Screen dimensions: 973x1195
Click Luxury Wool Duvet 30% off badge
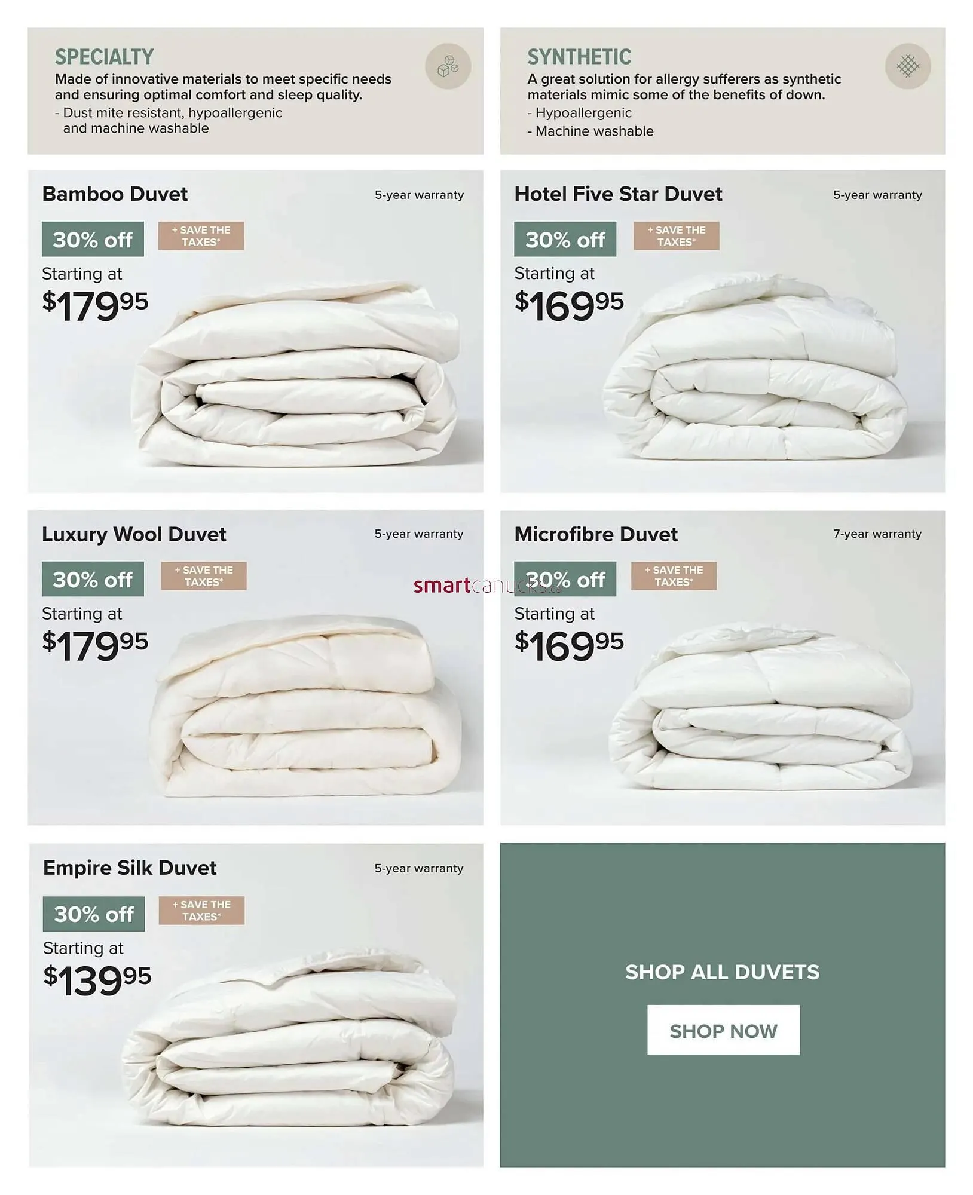coord(93,579)
